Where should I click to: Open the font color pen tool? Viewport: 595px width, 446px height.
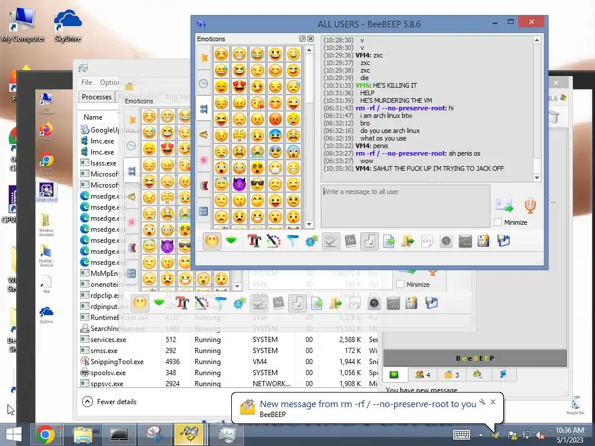273,241
